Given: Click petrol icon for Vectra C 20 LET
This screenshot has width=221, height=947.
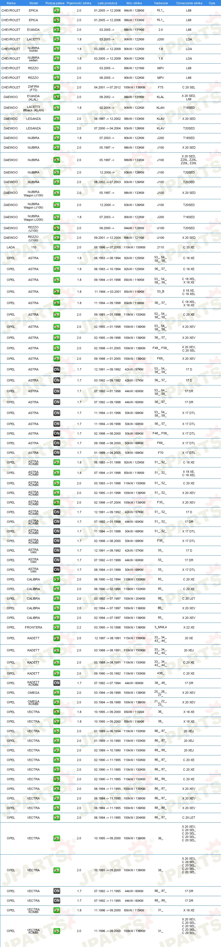Looking at the screenshot, I should (57, 818).
